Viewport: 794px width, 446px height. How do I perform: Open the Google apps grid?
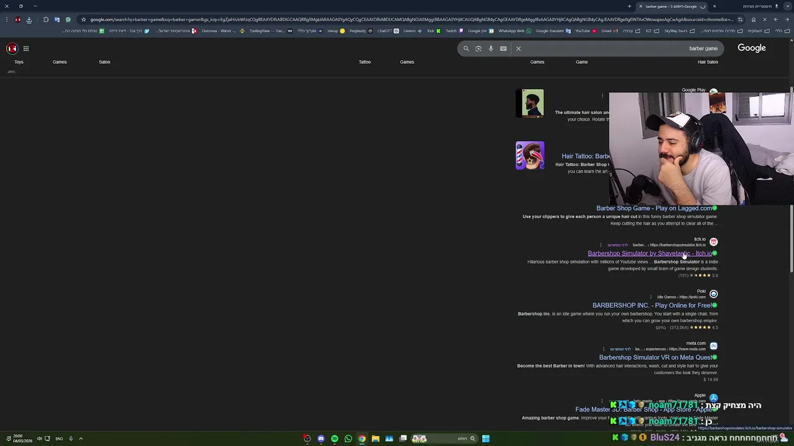tap(26, 48)
